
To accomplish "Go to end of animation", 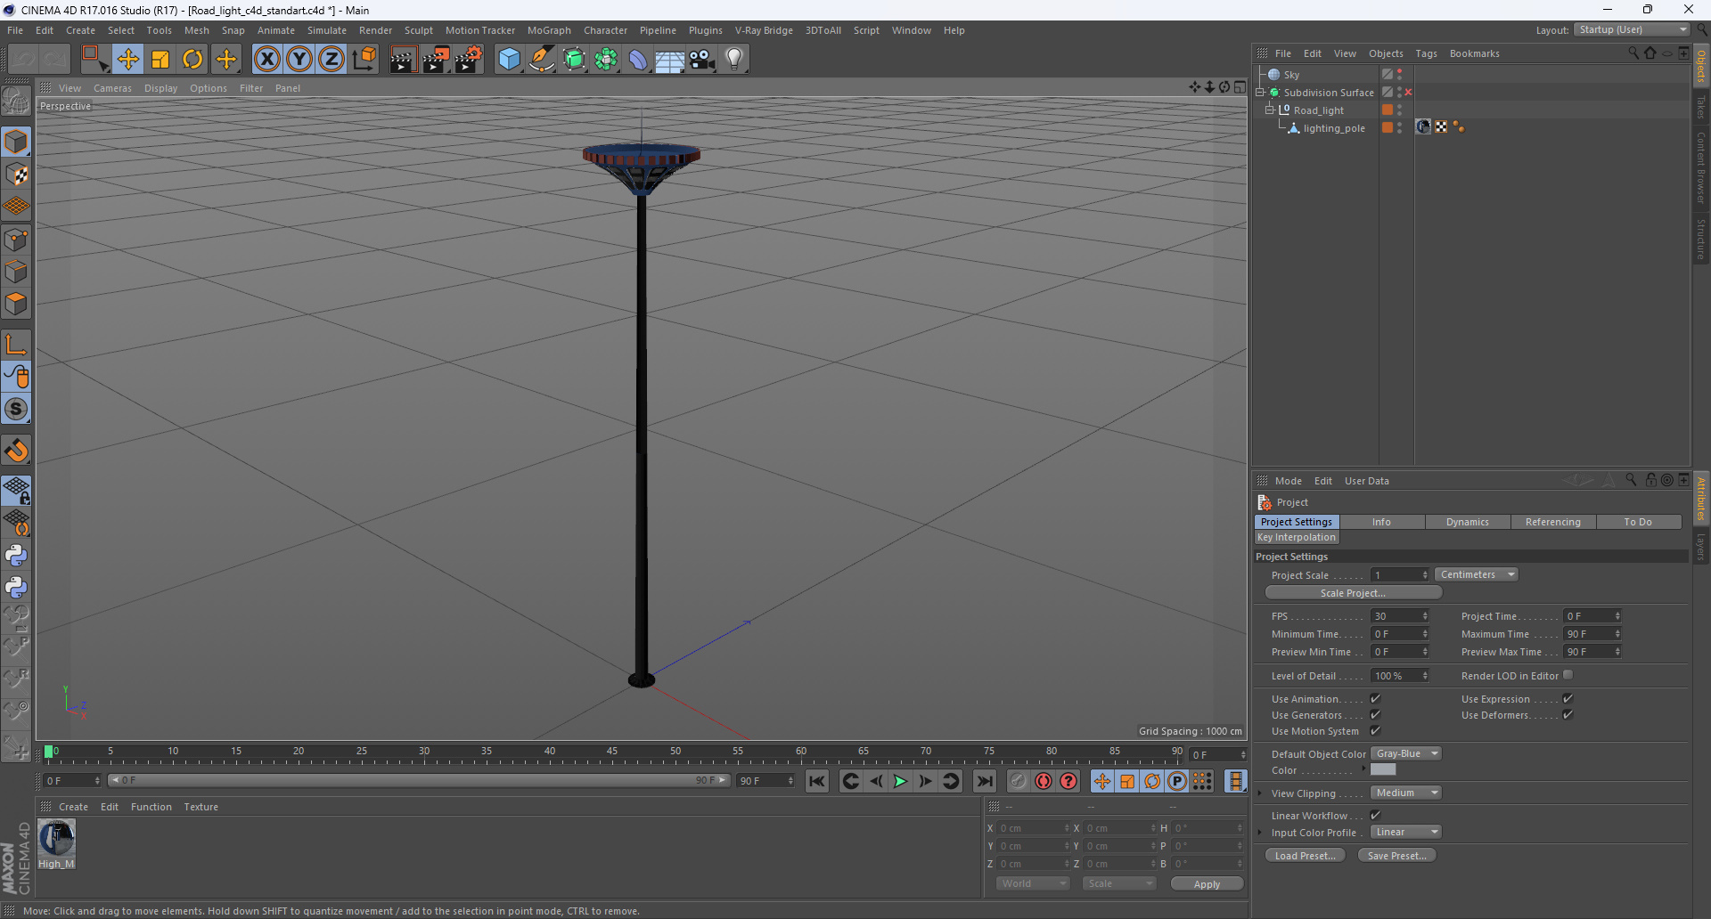I will [985, 781].
